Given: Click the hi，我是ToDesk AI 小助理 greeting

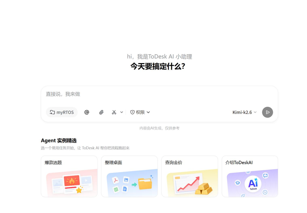Looking at the screenshot, I should pyautogui.click(x=159, y=57).
